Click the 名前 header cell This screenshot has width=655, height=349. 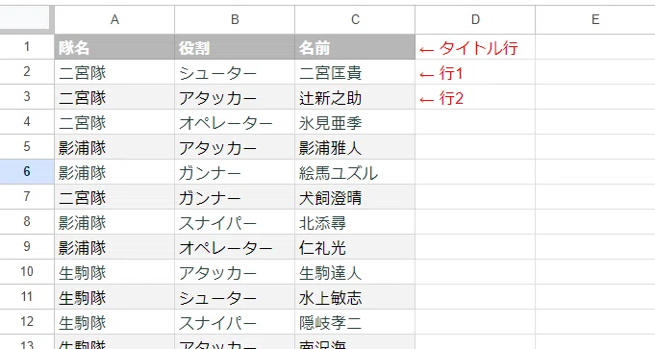[x=355, y=47]
